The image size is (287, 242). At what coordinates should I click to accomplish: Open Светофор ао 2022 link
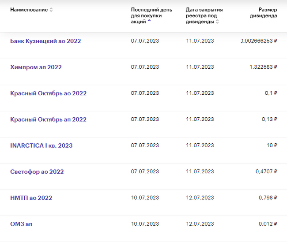(37, 171)
